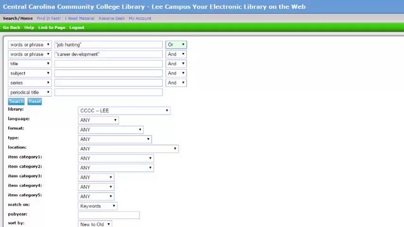
Task: Open the I Need Material tab
Action: [x=80, y=18]
